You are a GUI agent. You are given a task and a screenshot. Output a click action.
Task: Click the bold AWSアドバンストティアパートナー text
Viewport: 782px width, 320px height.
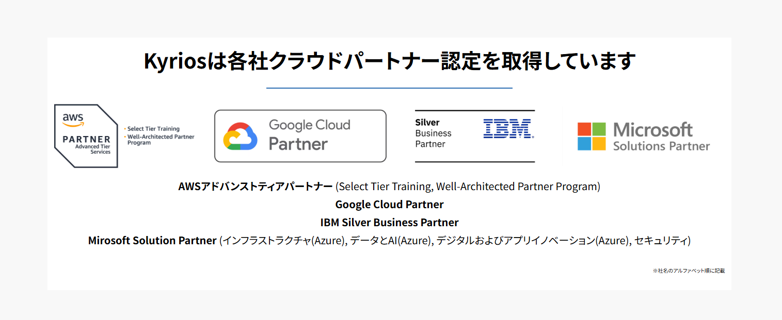coord(255,187)
